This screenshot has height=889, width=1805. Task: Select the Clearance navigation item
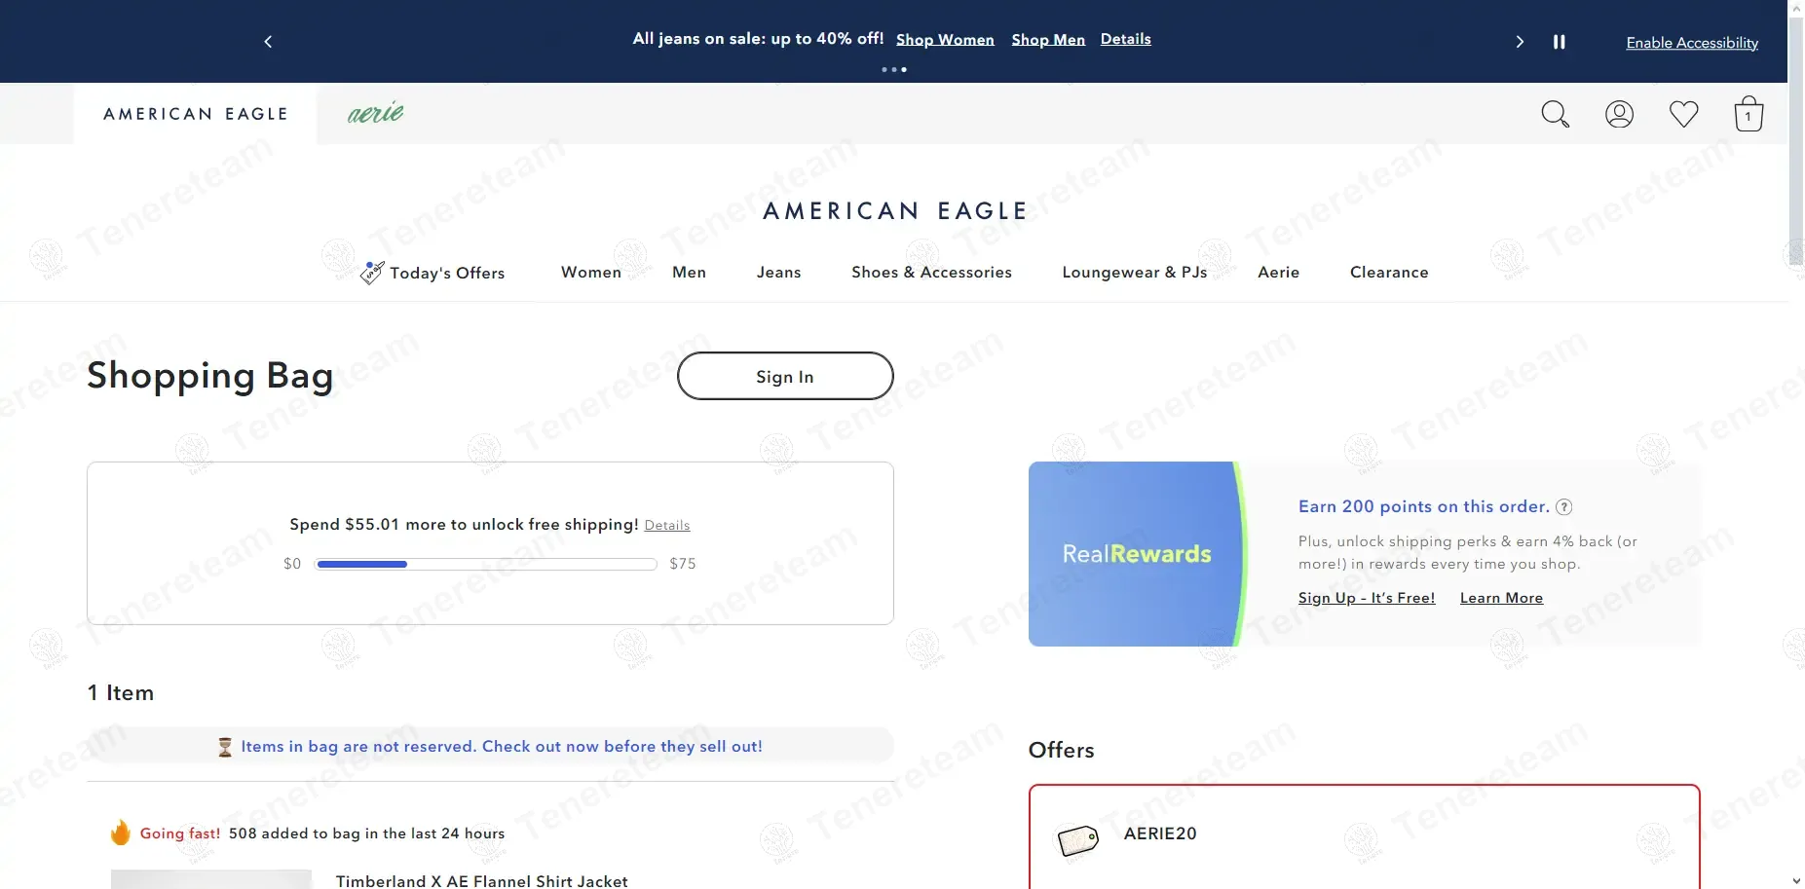pyautogui.click(x=1388, y=273)
